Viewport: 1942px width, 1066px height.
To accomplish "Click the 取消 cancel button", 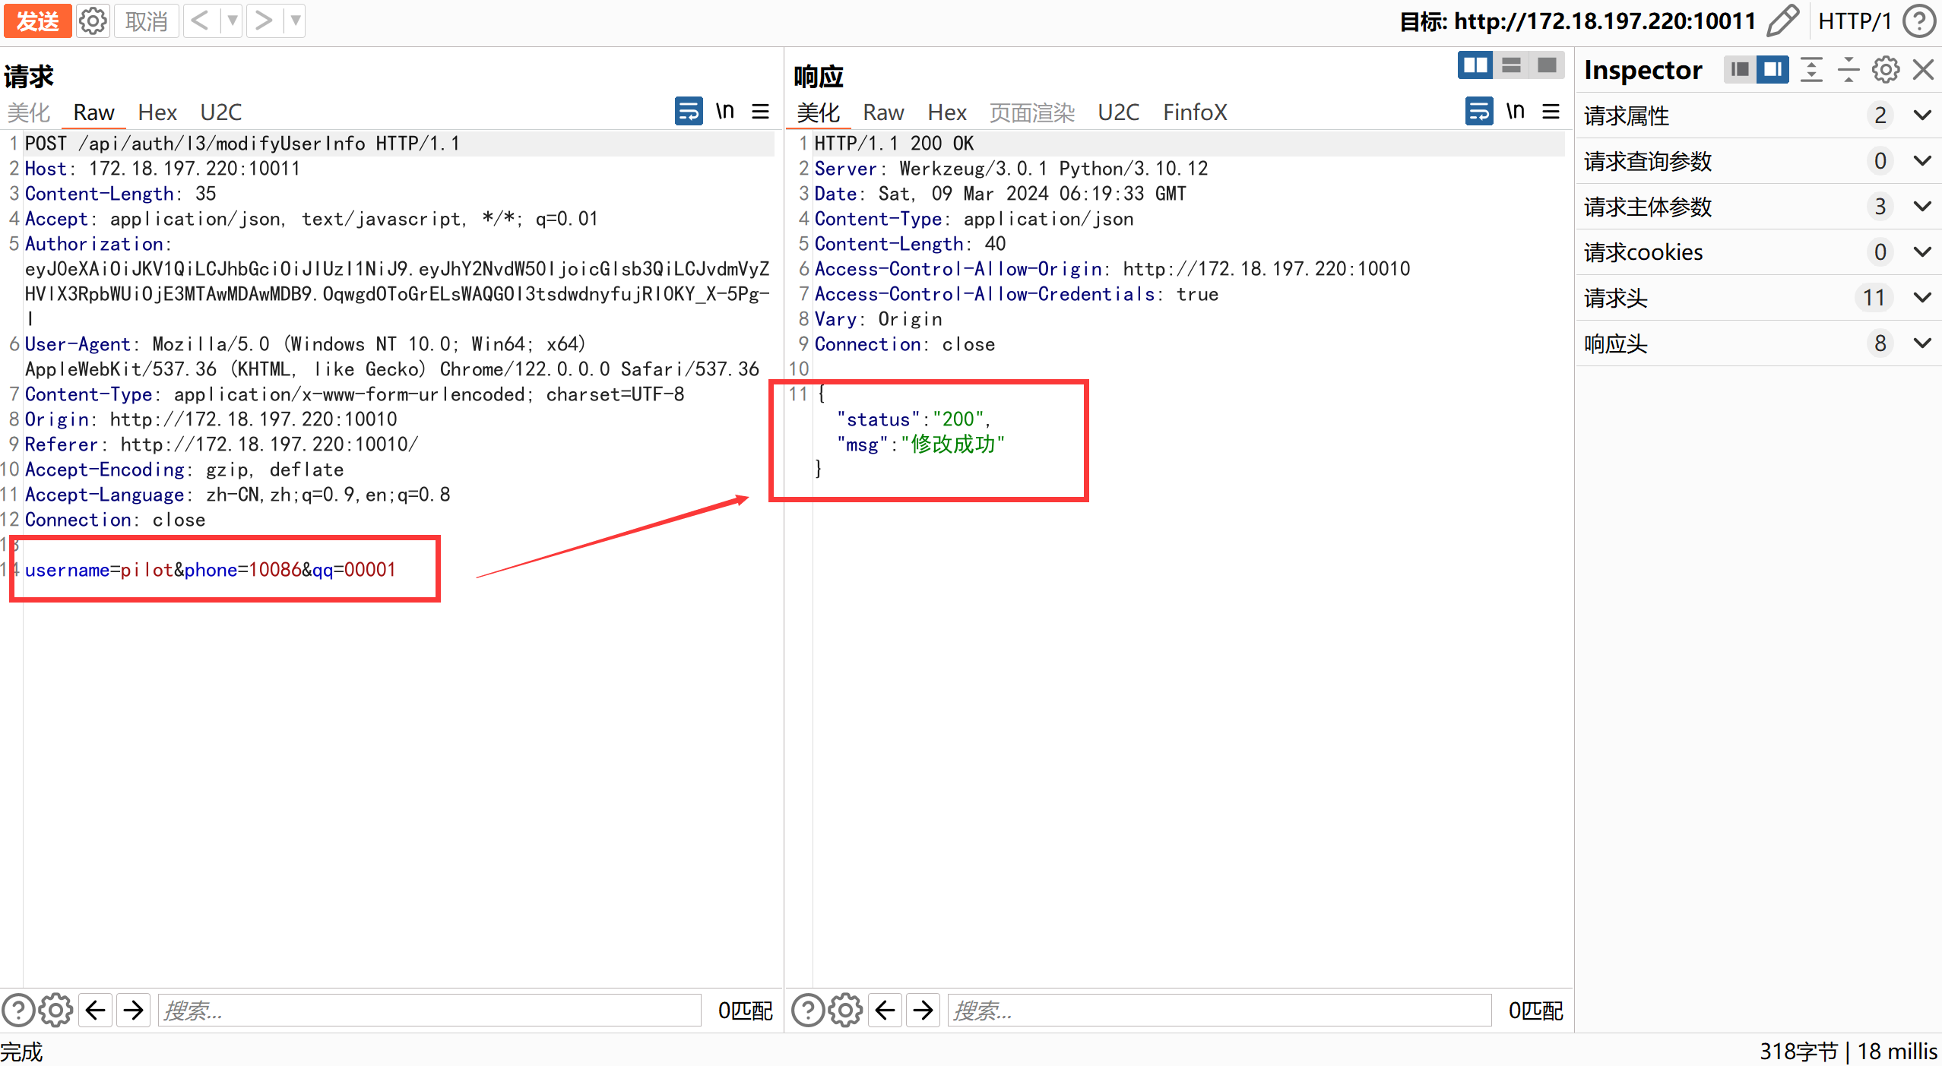I will pyautogui.click(x=147, y=21).
